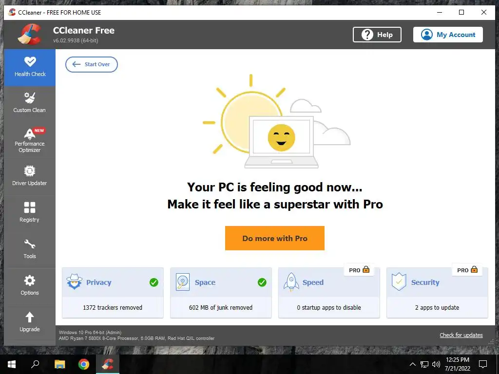Click the Privacy card title
The width and height of the screenshot is (499, 374).
coord(98,282)
